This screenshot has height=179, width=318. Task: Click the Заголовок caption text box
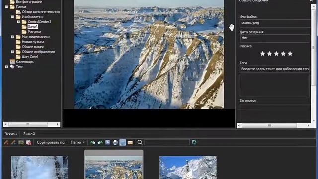[275, 113]
